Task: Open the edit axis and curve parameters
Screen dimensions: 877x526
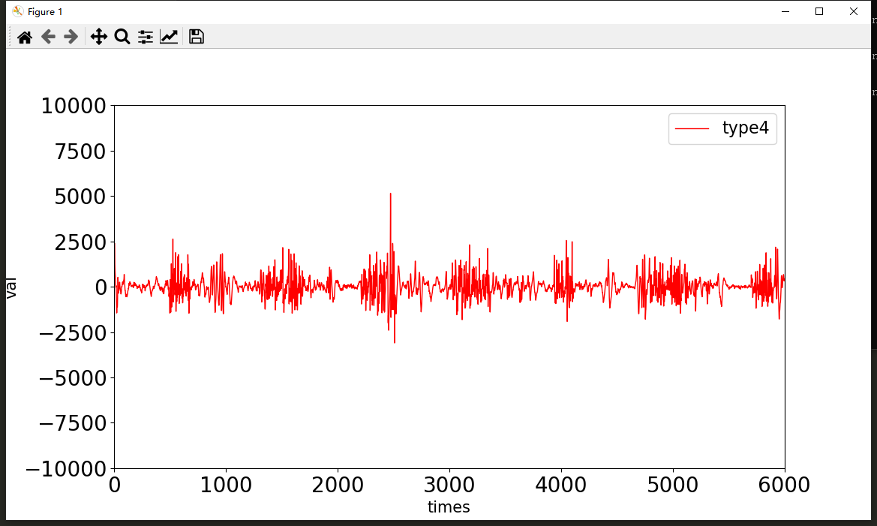Action: pos(169,37)
